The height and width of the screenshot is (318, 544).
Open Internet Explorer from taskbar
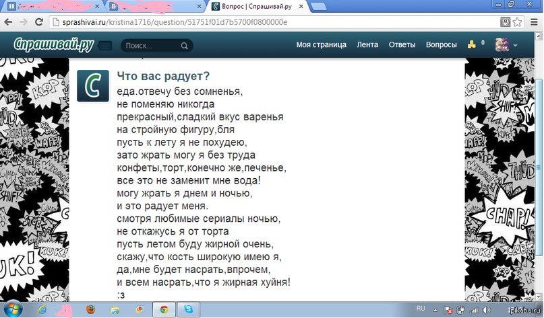coord(42,309)
